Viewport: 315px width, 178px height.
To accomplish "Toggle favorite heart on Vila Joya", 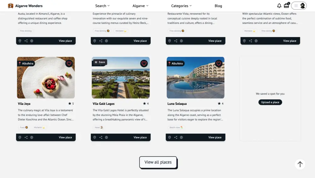I will tap(69, 64).
